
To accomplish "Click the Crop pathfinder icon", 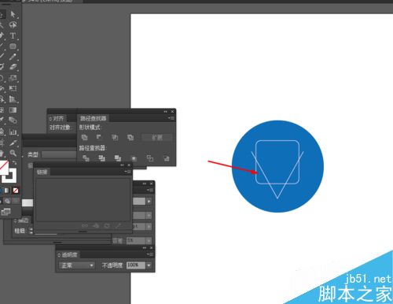I will (134, 158).
